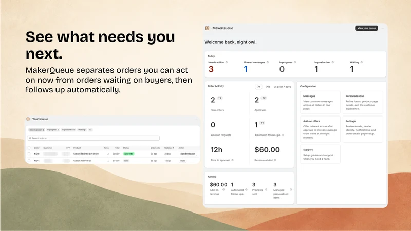This screenshot has width=411, height=231.
Task: Click the Needs action count 3
Action: [211, 69]
